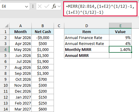Select cell Mar 2027
Screen dimensions: 139x112
pyautogui.click(x=20, y=109)
